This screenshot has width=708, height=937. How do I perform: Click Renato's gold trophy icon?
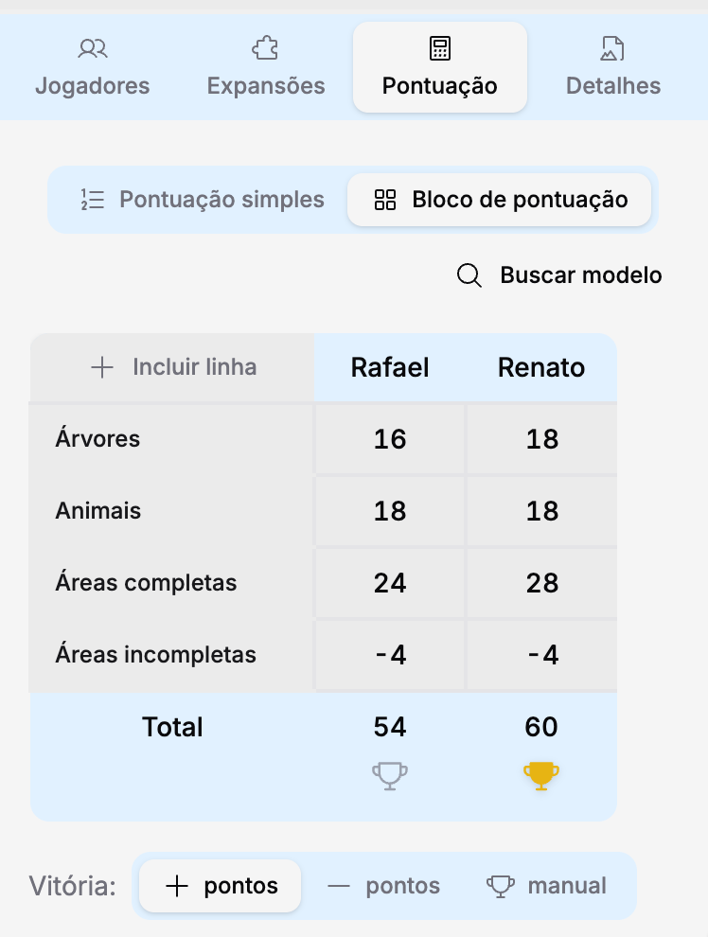pyautogui.click(x=541, y=776)
